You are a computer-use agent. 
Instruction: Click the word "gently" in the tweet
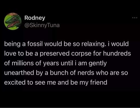[x=98, y=64]
